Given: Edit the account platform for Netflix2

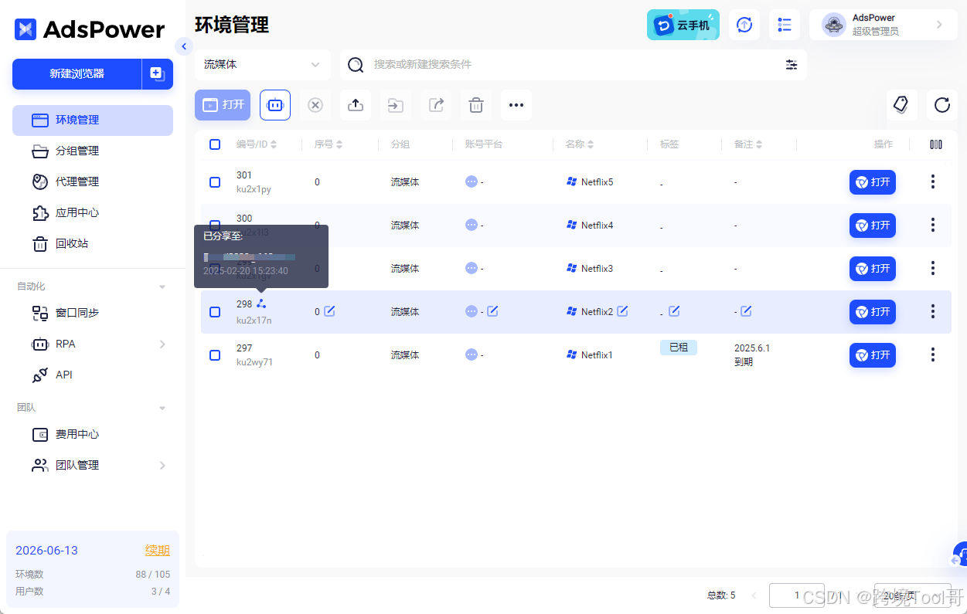Looking at the screenshot, I should tap(492, 311).
